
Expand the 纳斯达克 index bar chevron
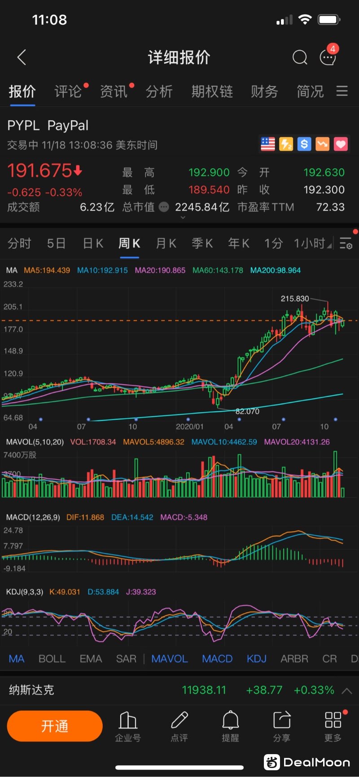tap(346, 691)
